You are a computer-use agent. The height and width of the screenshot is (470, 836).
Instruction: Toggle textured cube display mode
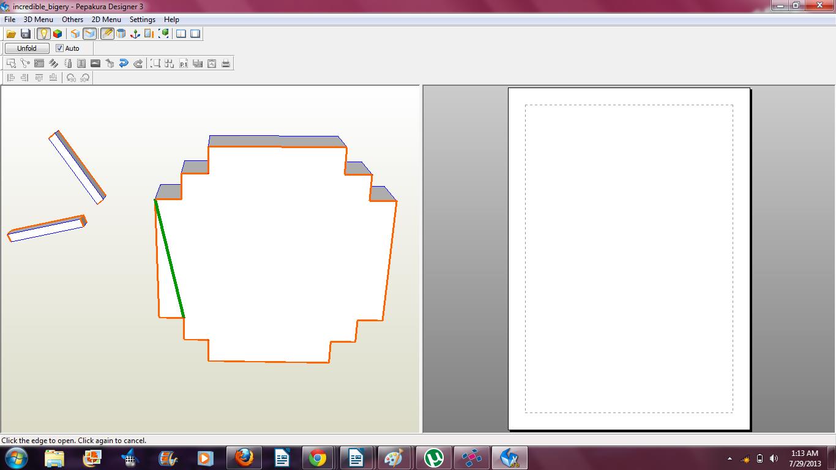(x=57, y=34)
